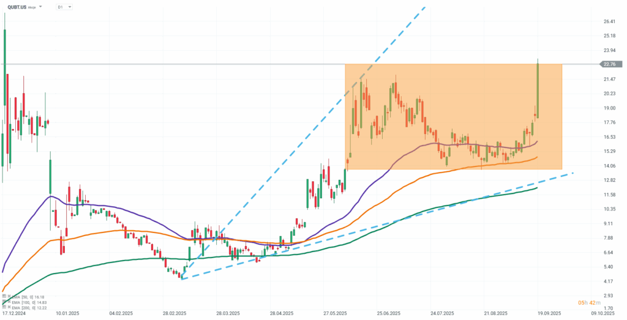Click the 22.76 current price label

[609, 64]
